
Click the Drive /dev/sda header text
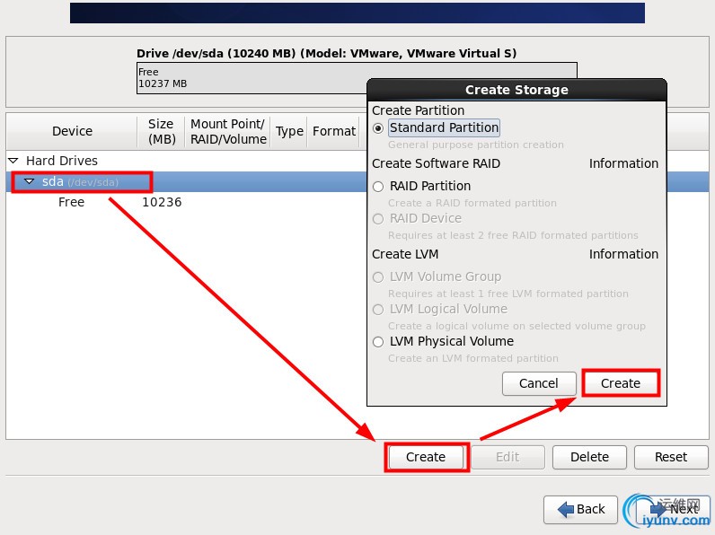[326, 54]
